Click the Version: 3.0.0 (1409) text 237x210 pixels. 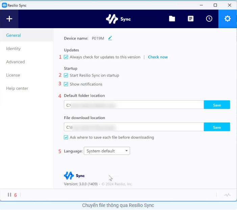[x=81, y=184]
